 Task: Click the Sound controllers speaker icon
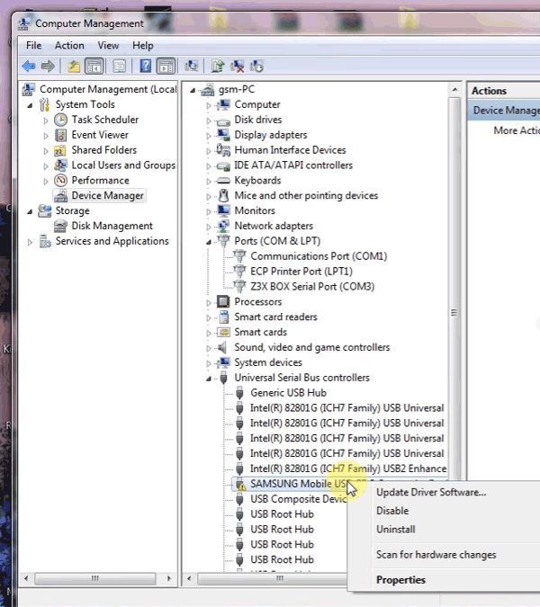pyautogui.click(x=222, y=347)
